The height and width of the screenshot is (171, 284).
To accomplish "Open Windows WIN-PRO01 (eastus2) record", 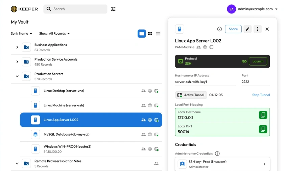I will point(91,149).
